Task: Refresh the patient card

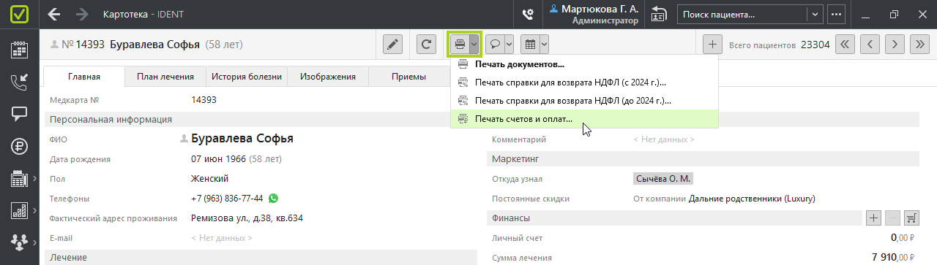Action: (426, 45)
